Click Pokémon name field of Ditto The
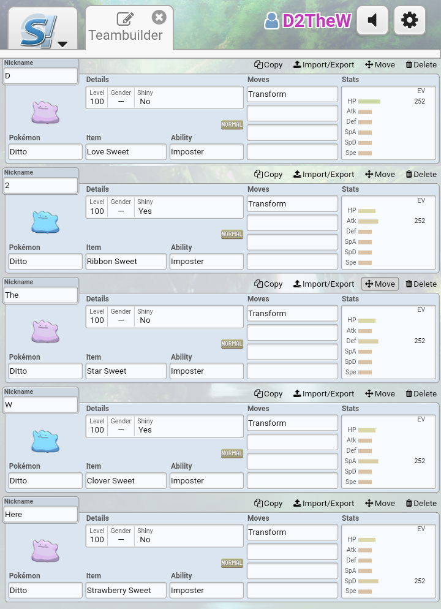This screenshot has height=609, width=441. (45, 371)
